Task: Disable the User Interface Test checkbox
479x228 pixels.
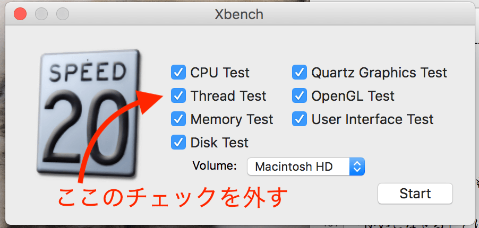Action: [300, 119]
